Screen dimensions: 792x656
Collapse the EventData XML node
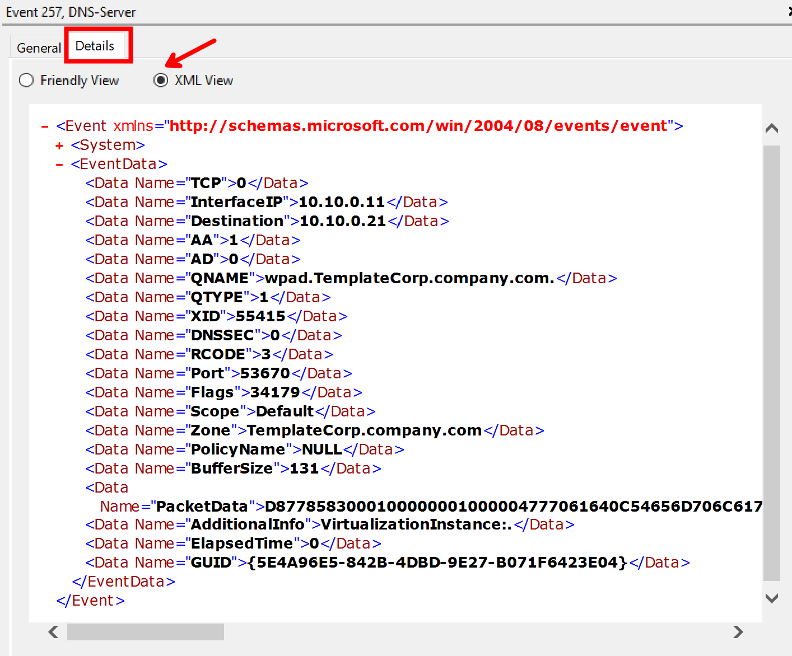click(x=59, y=165)
